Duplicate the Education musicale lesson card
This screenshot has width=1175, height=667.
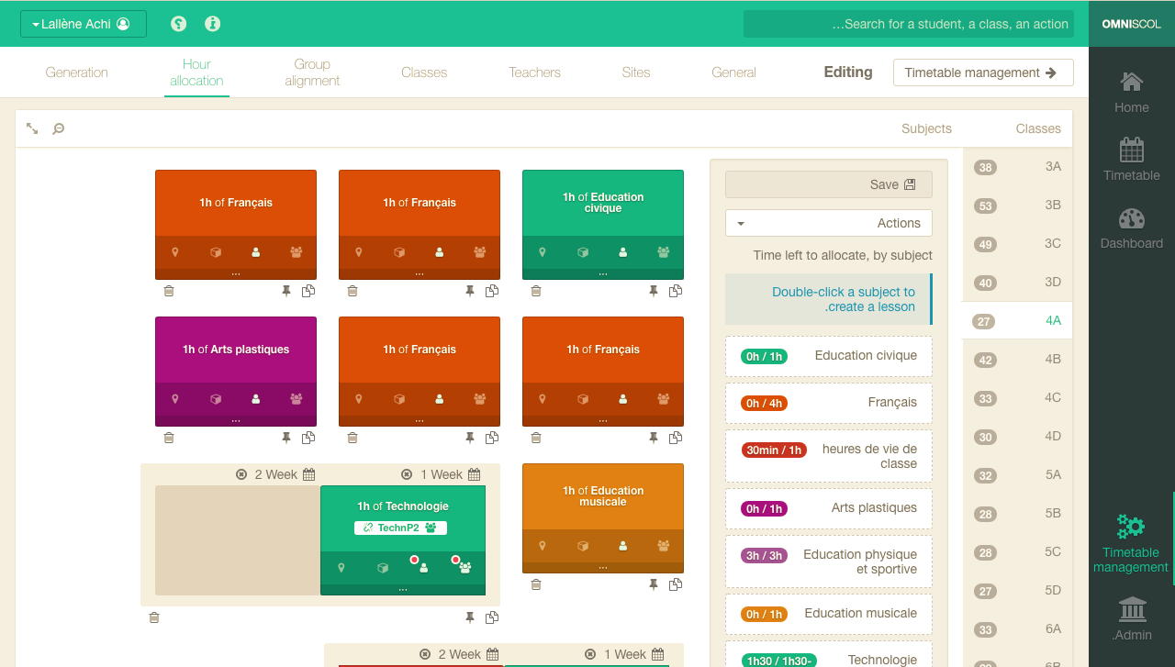[x=676, y=585]
